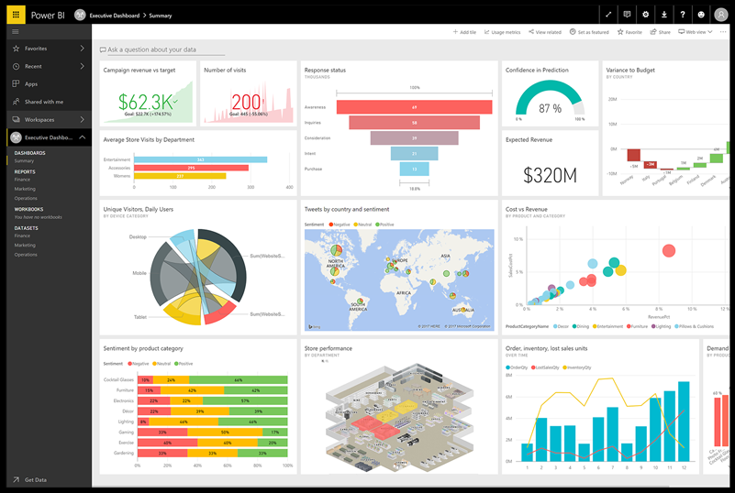Click the Share button in toolbar

click(x=660, y=32)
